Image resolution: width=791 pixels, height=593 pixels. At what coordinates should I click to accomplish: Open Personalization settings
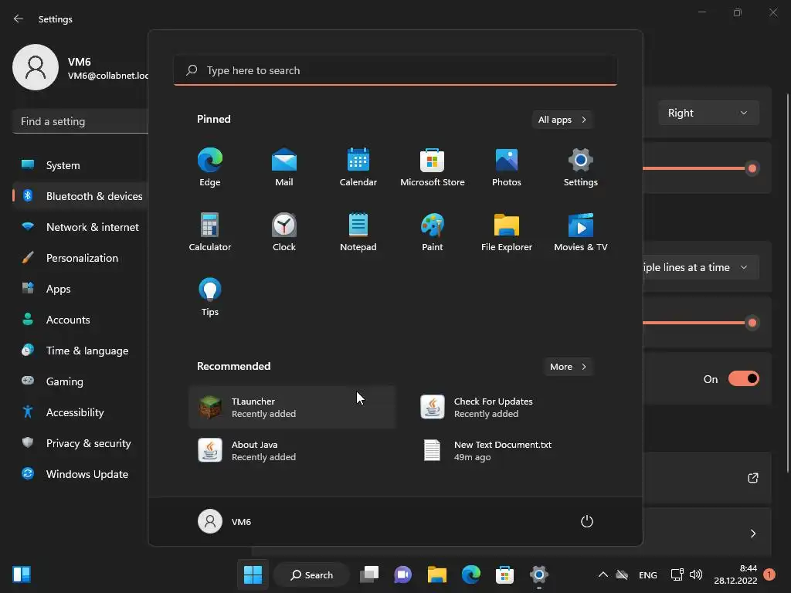[x=80, y=258]
